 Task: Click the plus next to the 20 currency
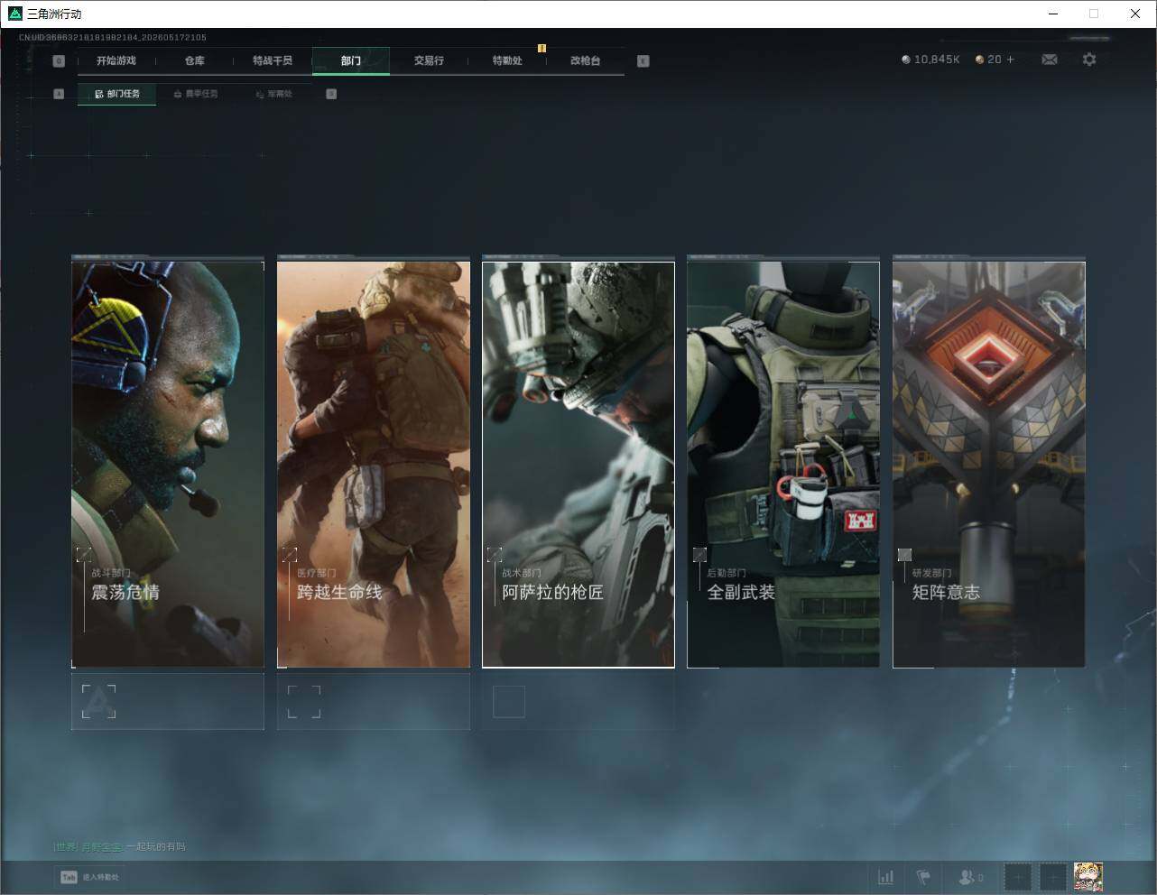1010,60
